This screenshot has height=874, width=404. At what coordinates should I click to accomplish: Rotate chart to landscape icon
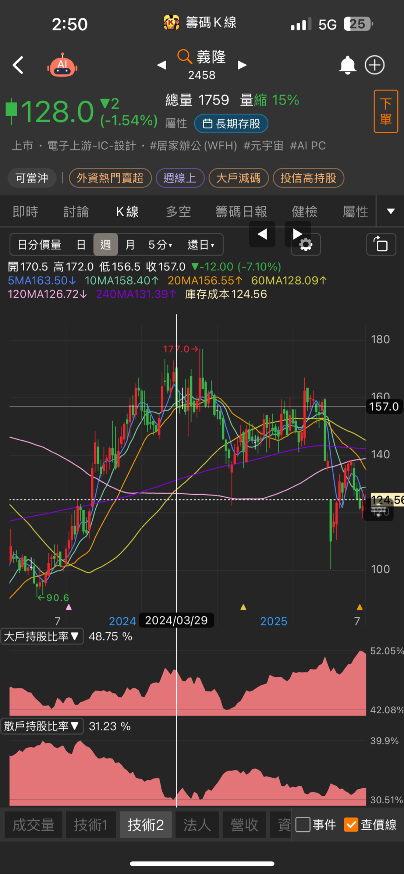click(381, 244)
